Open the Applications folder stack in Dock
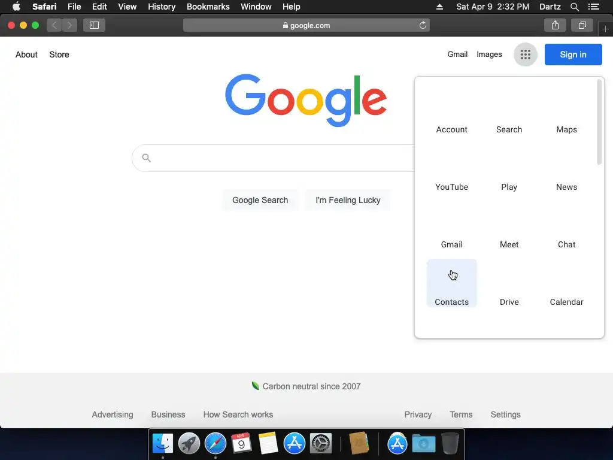The height and width of the screenshot is (460, 613). 397,444
